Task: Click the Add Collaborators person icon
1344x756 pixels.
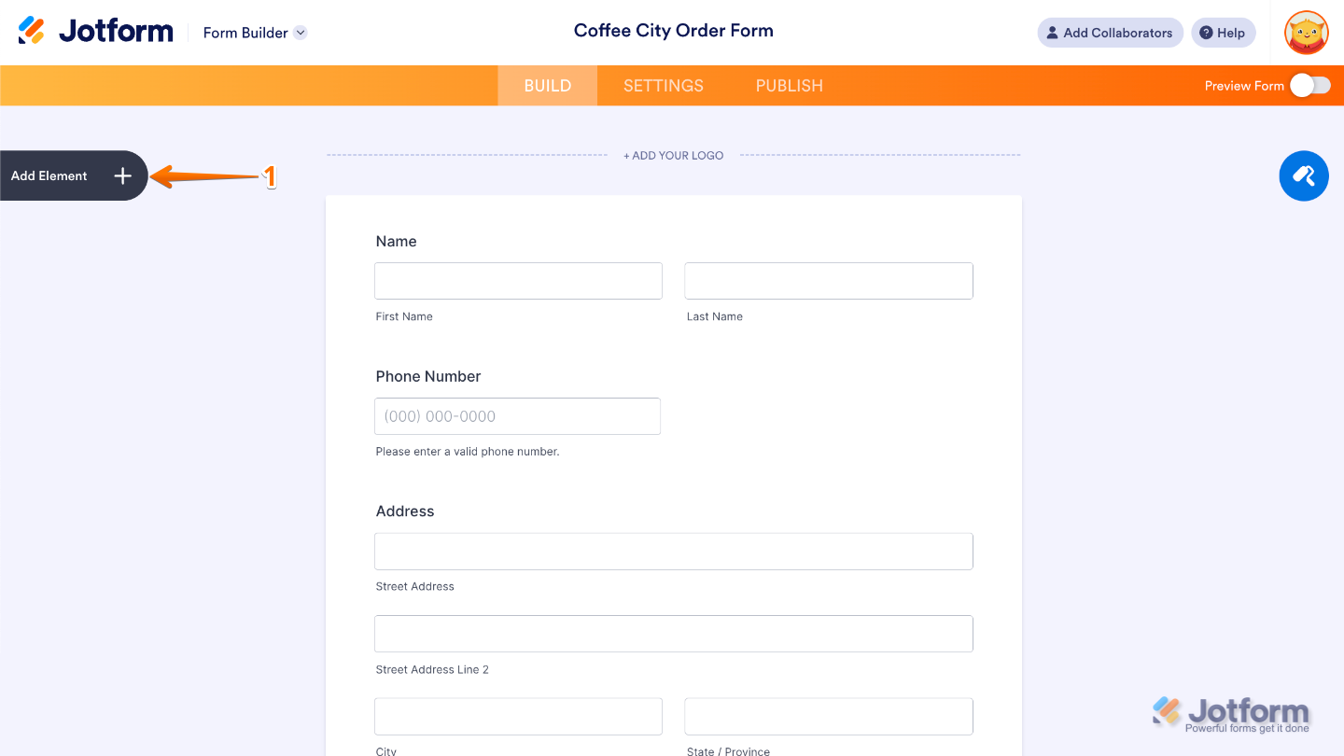Action: click(1053, 33)
